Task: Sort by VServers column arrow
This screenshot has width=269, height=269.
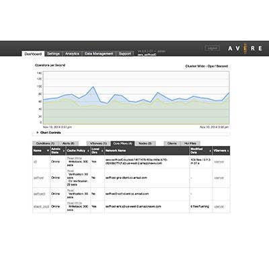Action: [x=228, y=151]
